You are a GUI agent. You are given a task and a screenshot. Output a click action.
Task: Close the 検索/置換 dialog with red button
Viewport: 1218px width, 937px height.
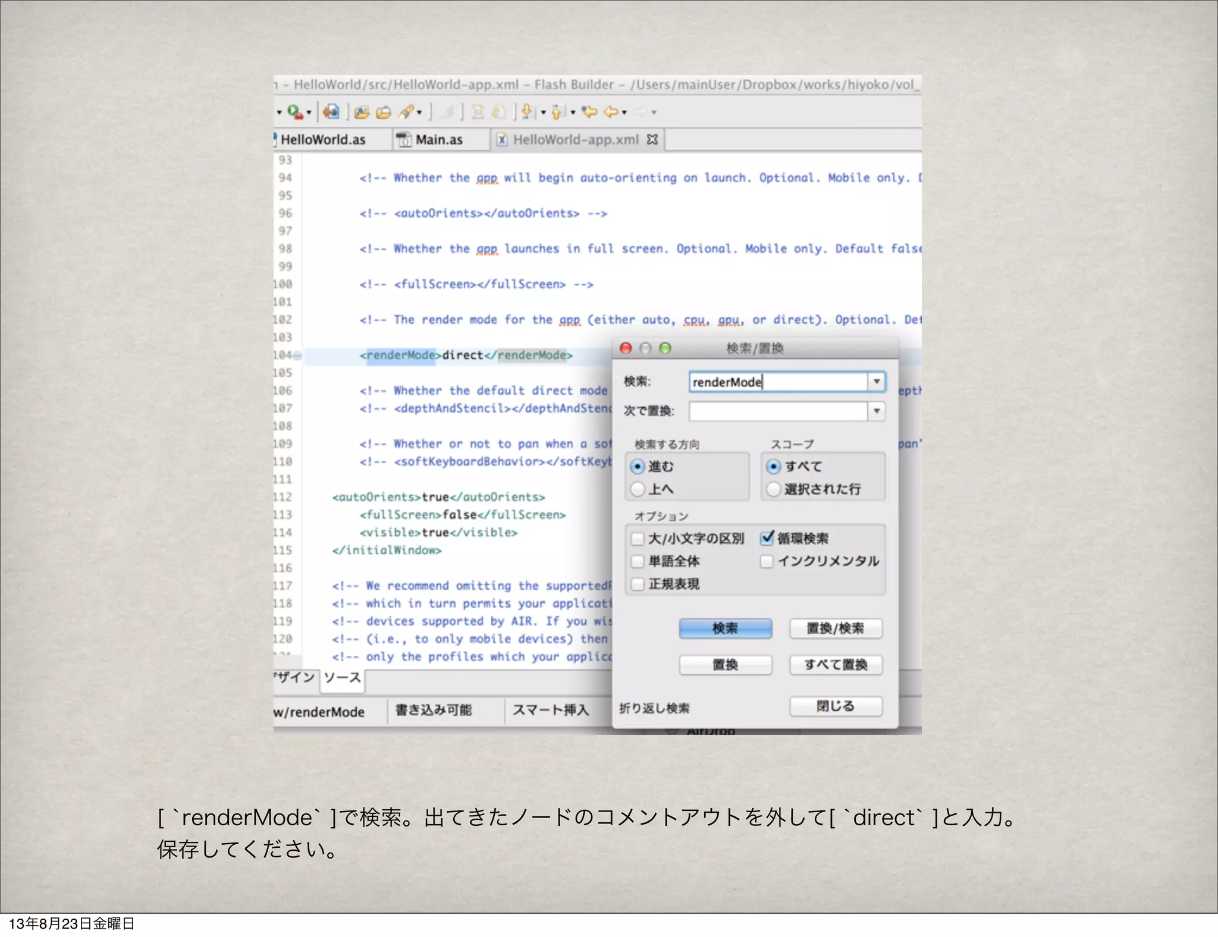click(626, 348)
